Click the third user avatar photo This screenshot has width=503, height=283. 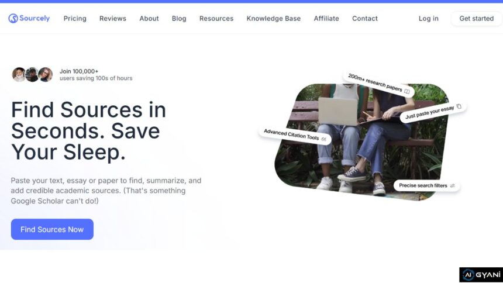(x=45, y=75)
